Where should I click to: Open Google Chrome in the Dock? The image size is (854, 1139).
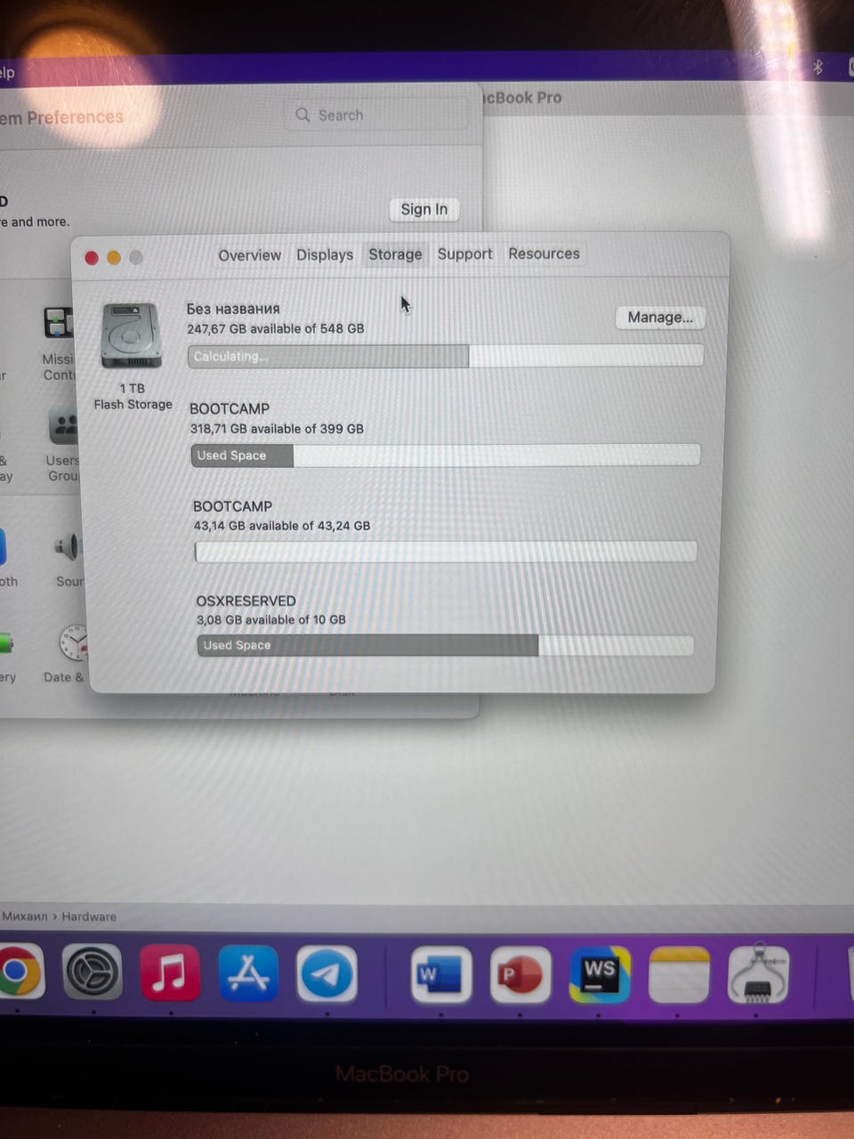[16, 973]
